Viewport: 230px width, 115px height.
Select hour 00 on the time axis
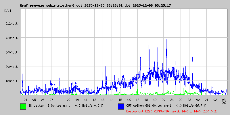coord(198,99)
